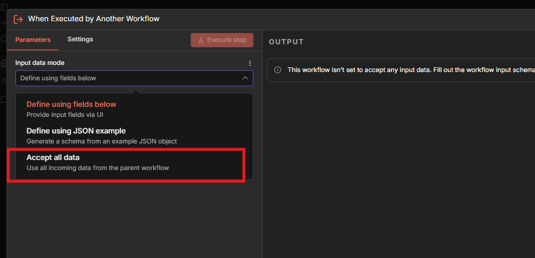The width and height of the screenshot is (535, 258).
Task: Click the OUTPUT panel heading
Action: pos(286,42)
